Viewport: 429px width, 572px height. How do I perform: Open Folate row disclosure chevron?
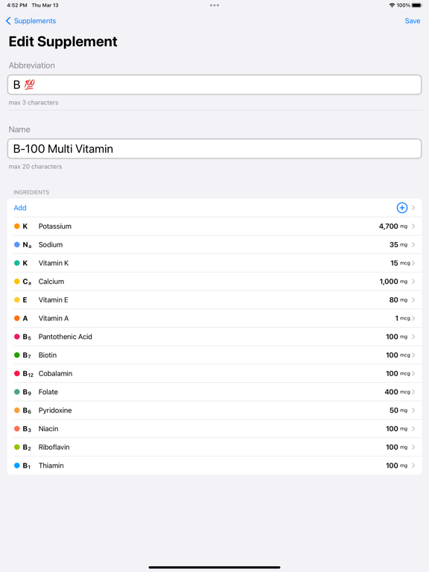413,392
